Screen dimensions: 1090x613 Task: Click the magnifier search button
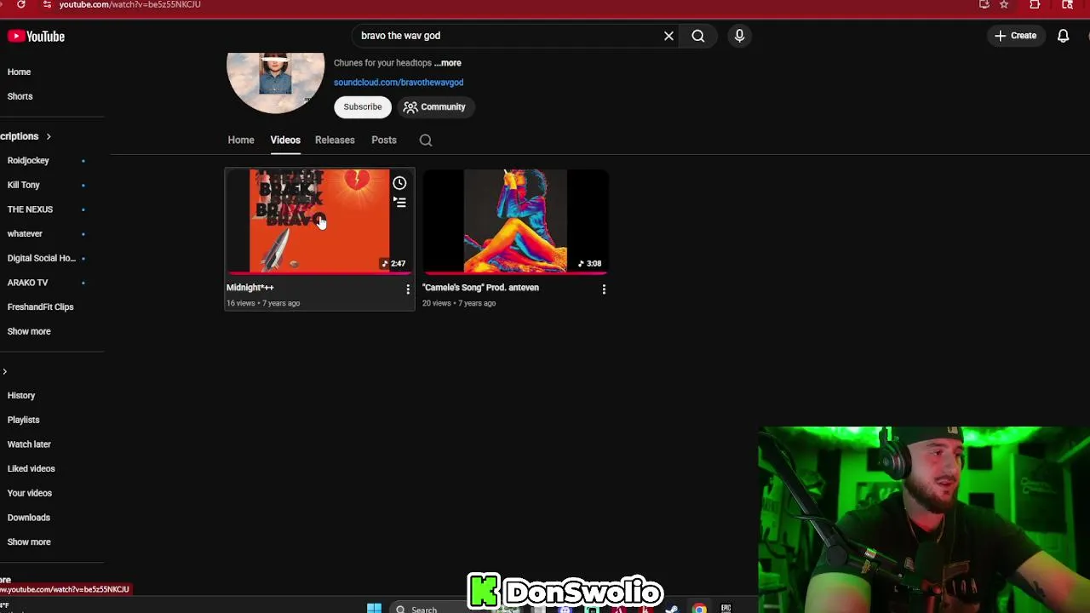(x=698, y=36)
